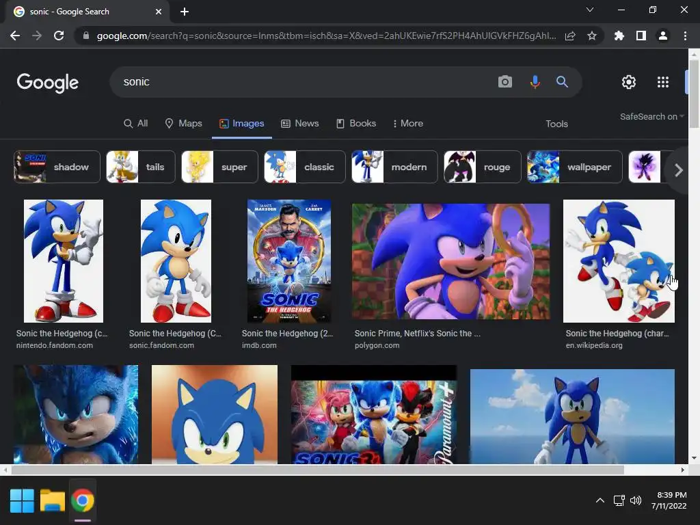Visit the polygon.com source link

(x=377, y=345)
